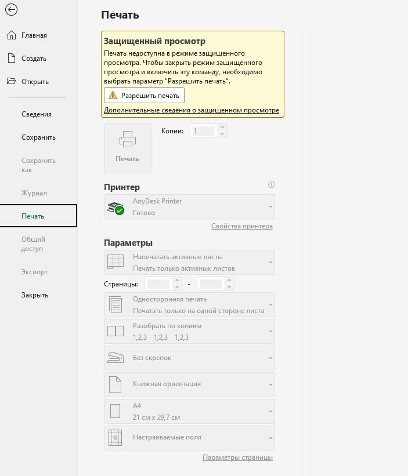408x476 pixels.
Task: Open the AnyDesk Printer dropdown
Action: pyautogui.click(x=189, y=207)
